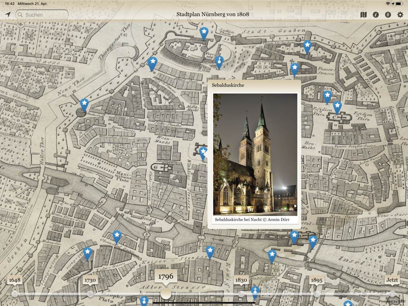
Task: Click the title Stadtplan Nürnberg von 1808
Action: pos(213,14)
